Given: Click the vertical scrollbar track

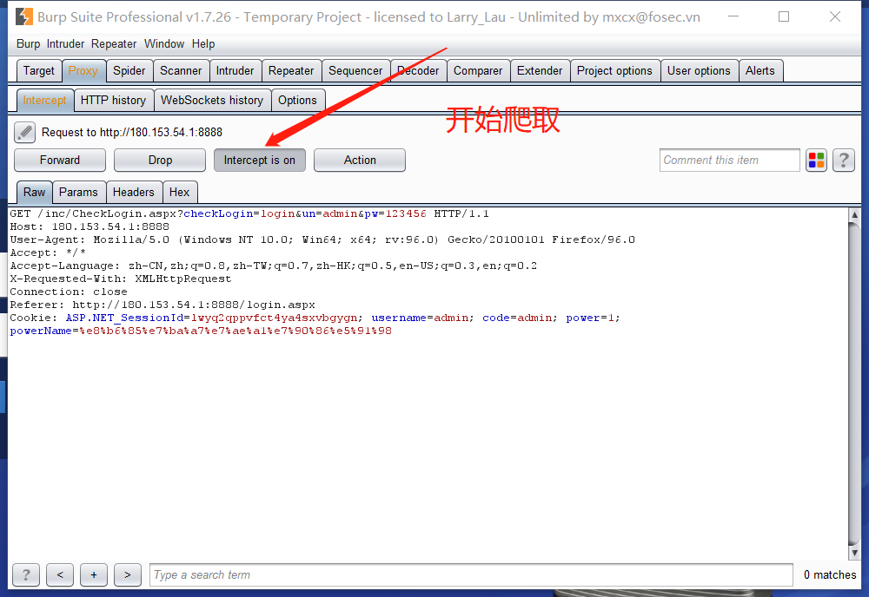Looking at the screenshot, I should click(854, 384).
